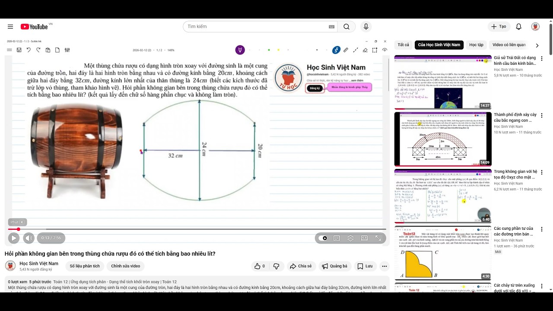Viewport: 553px width, 311px height.
Task: Click the magnifier search button
Action: pos(346,27)
